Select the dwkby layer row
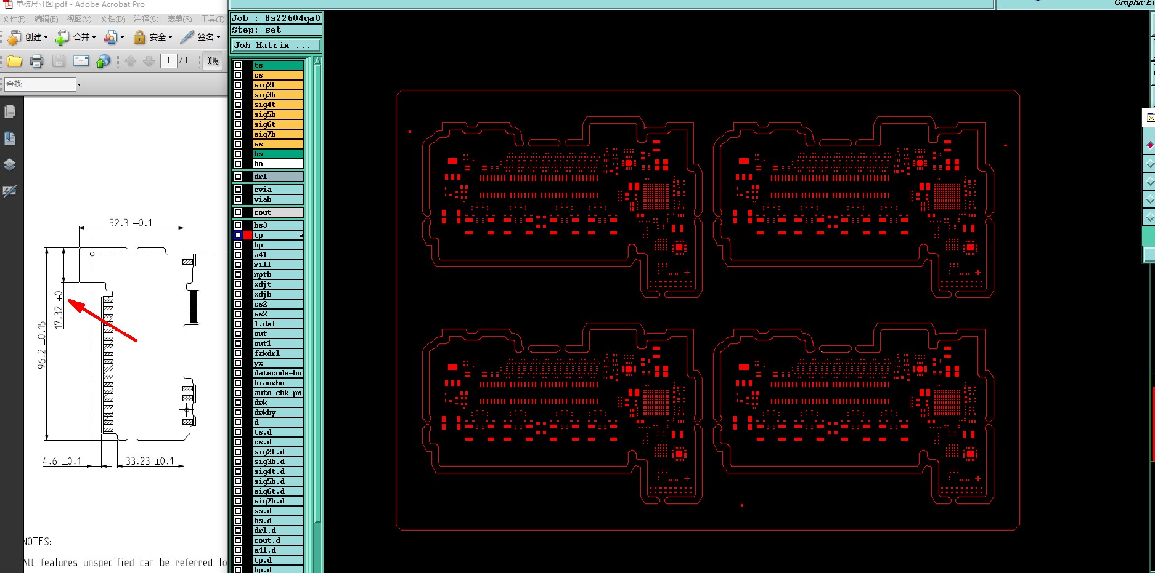 coord(278,412)
